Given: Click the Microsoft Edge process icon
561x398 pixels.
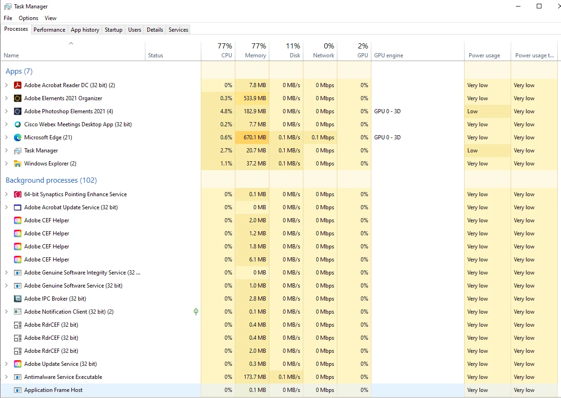Looking at the screenshot, I should [x=18, y=137].
